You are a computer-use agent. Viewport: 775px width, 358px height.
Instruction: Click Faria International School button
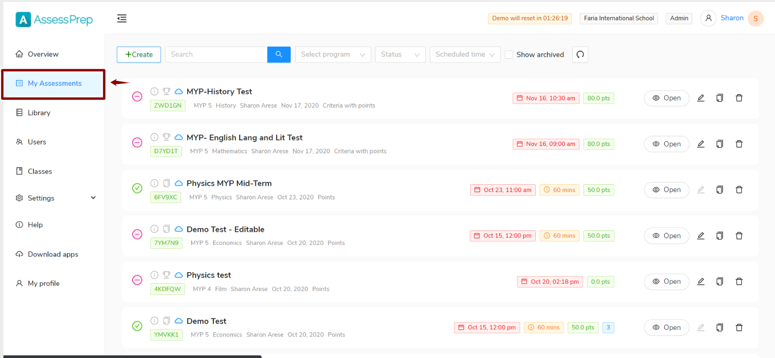point(619,18)
